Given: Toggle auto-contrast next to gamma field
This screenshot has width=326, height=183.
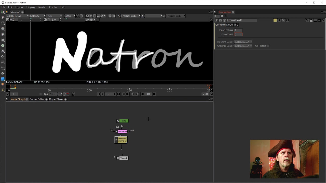Looking at the screenshot, I should [x=45, y=20].
